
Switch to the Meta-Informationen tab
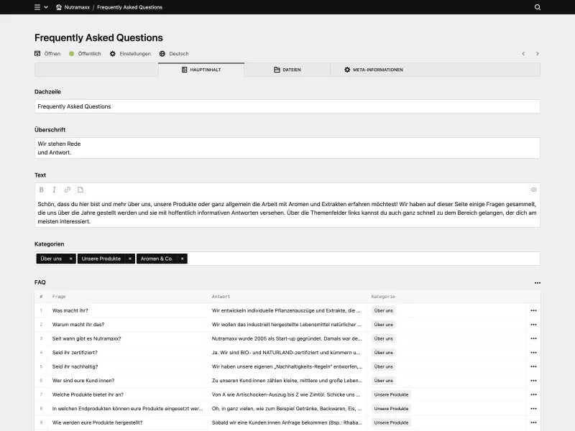377,70
